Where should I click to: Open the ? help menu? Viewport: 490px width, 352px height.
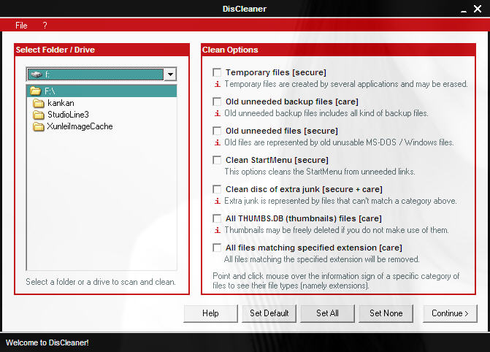pyautogui.click(x=45, y=26)
